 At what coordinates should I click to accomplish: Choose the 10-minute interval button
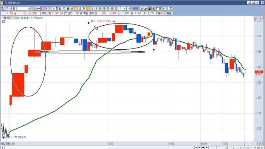tap(100, 8)
